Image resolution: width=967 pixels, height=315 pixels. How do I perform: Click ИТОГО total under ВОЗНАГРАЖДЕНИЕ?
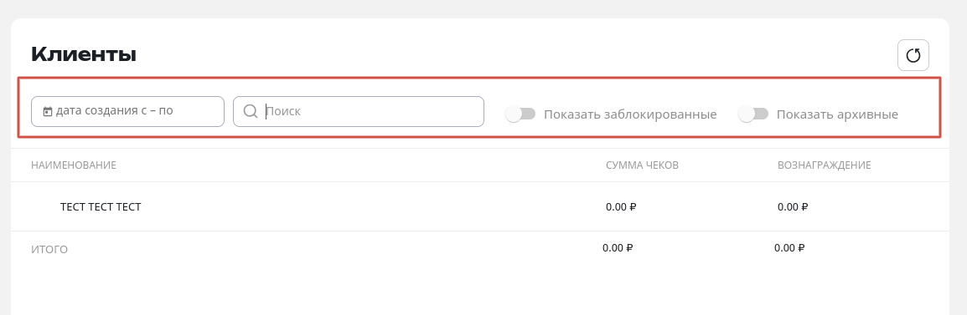pyautogui.click(x=789, y=248)
